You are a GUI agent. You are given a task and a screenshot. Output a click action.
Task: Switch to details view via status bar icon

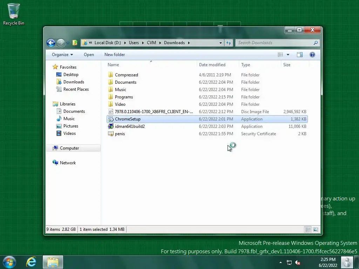click(308, 229)
